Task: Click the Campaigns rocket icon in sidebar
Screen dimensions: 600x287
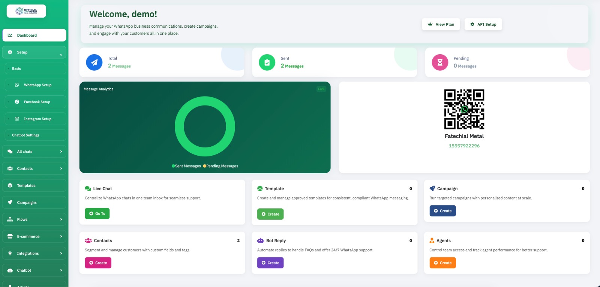Action: coord(10,202)
